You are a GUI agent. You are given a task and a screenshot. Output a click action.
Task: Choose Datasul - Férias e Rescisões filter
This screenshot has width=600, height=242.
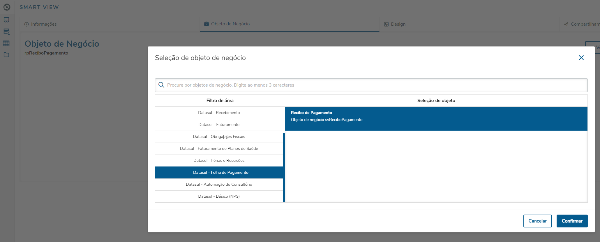(x=219, y=161)
